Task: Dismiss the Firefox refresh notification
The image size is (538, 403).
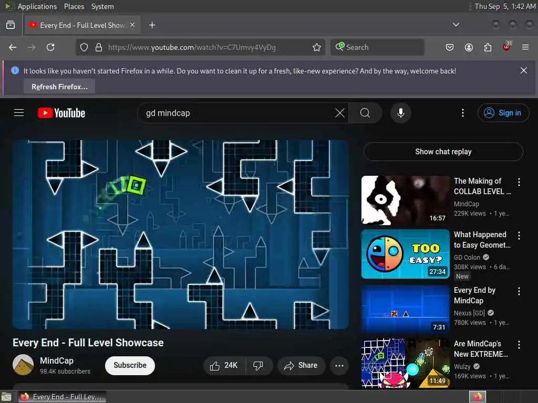Action: click(x=524, y=71)
